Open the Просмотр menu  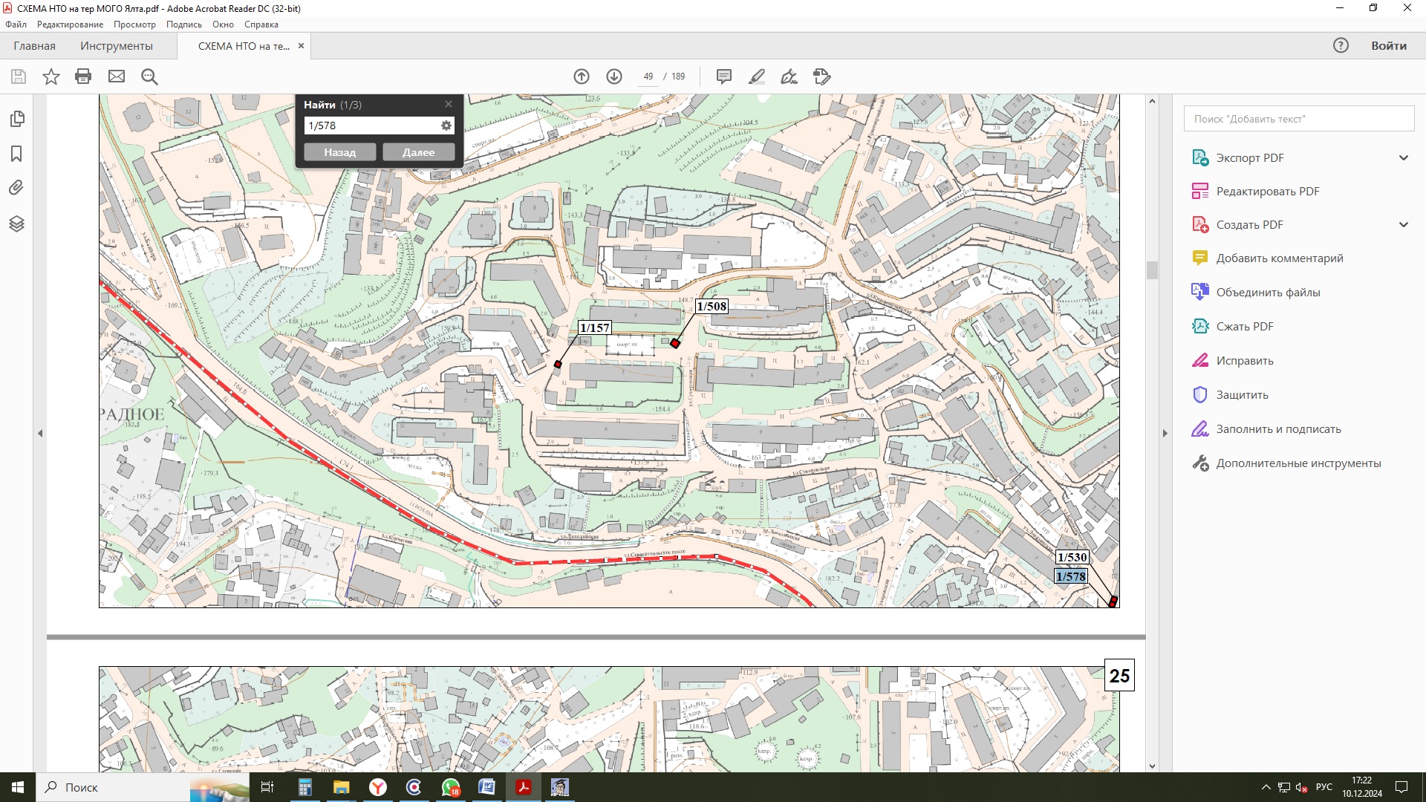coord(134,25)
